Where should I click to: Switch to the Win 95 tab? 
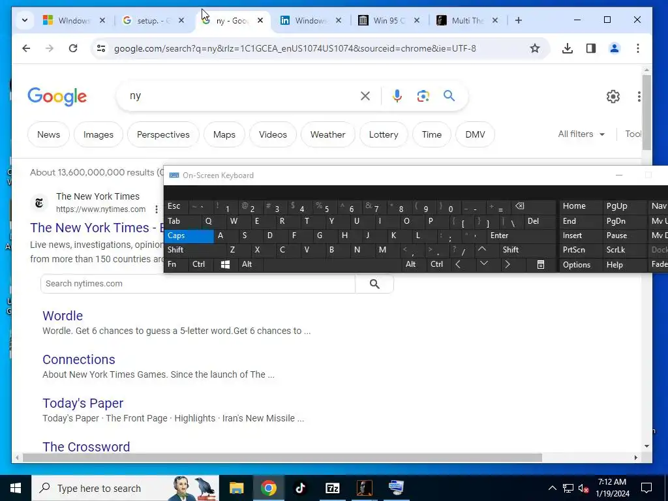pos(389,20)
